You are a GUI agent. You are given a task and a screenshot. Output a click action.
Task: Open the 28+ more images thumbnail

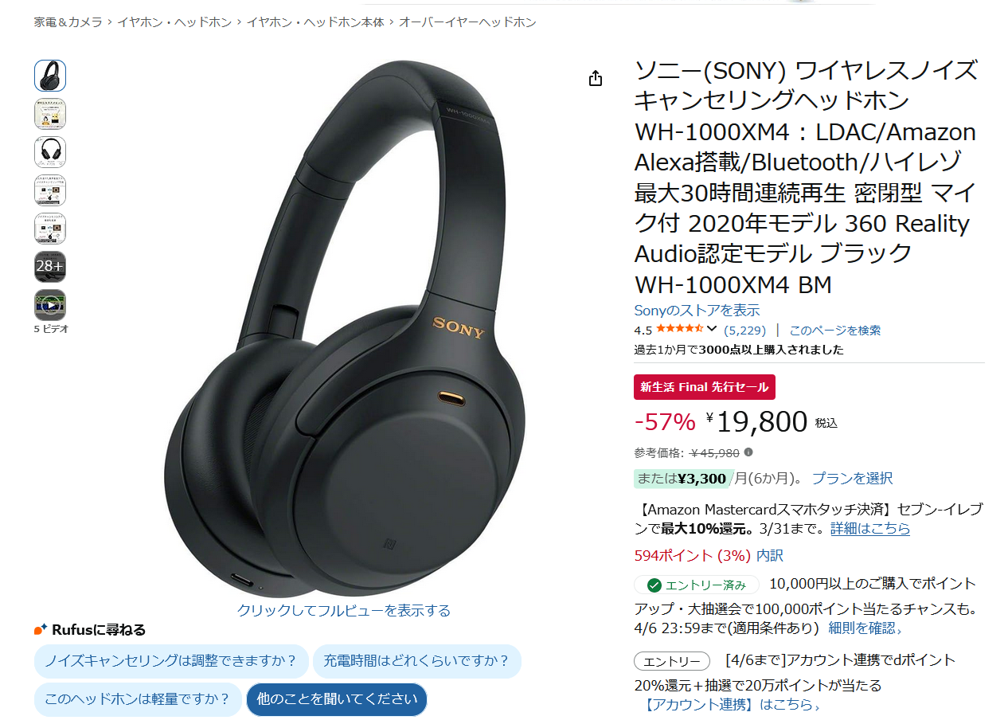[50, 267]
